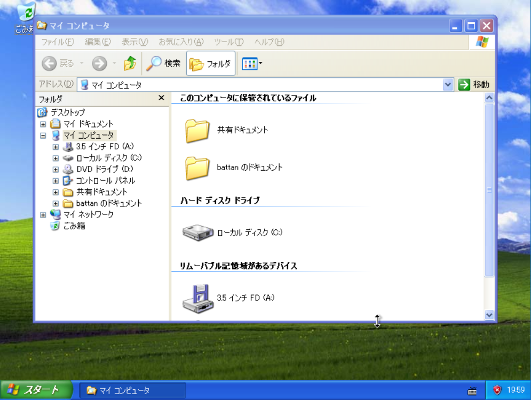Click リムーバブル記憶域があるデバイス section header
This screenshot has height=400, width=531.
tap(238, 266)
